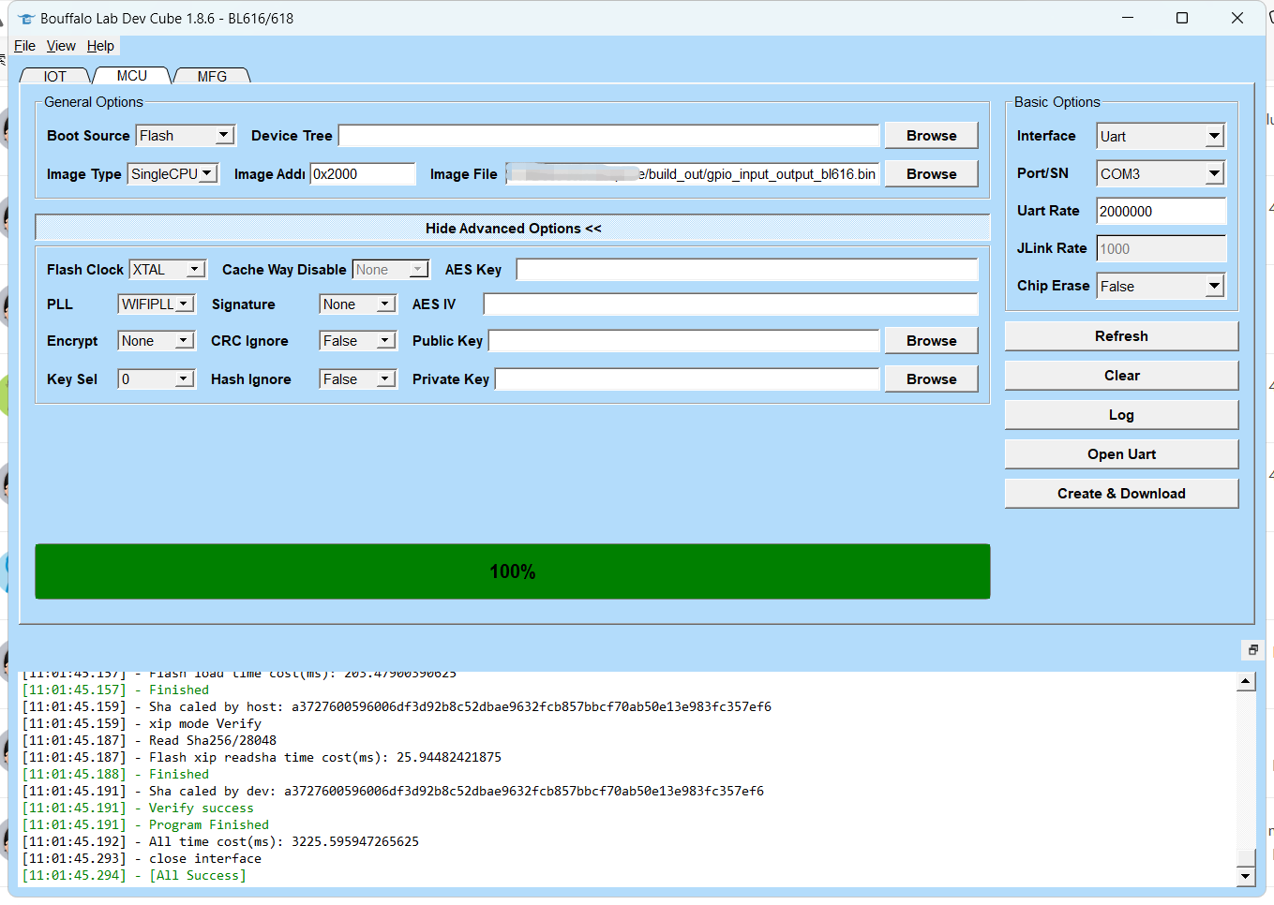Open the Key Sel dropdown
The image size is (1274, 905).
157,379
